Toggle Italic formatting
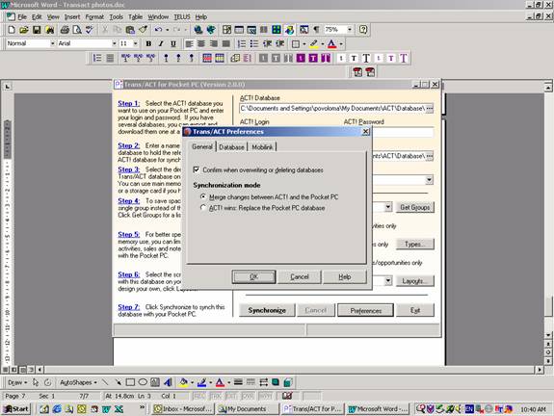This screenshot has height=416, width=554. click(x=161, y=43)
